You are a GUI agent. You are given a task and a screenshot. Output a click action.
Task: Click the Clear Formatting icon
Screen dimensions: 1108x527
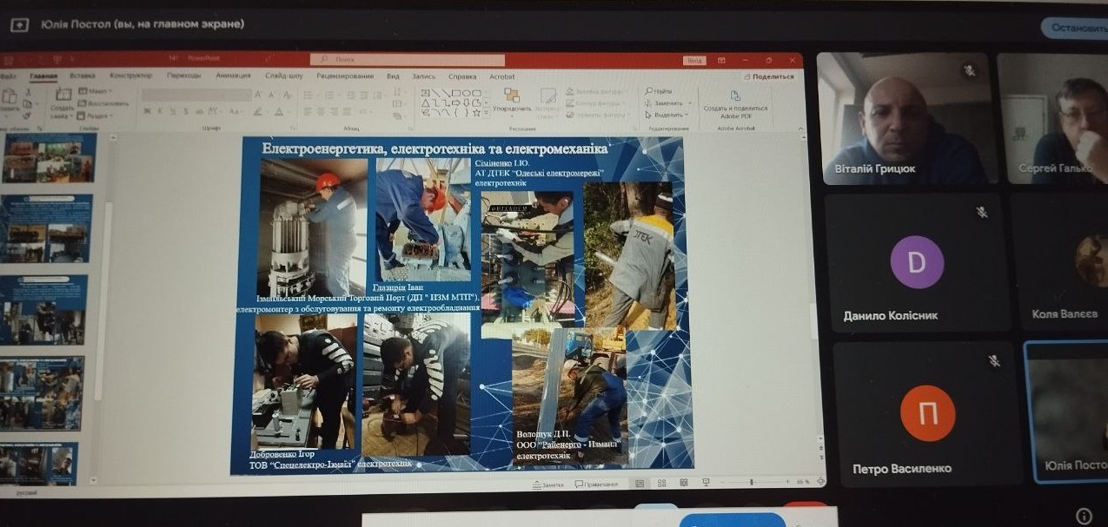tap(287, 95)
